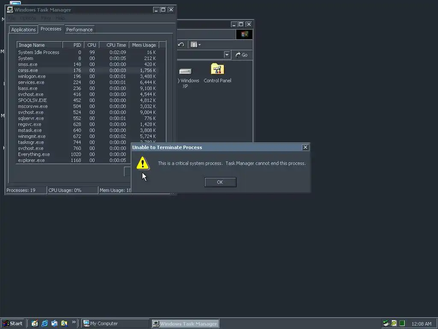Select the regsvc.exe process
Image resolution: width=438 pixels, height=329 pixels.
click(87, 124)
